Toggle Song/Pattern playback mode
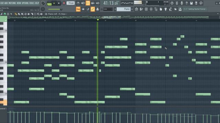220x123 pixels. 49,3
